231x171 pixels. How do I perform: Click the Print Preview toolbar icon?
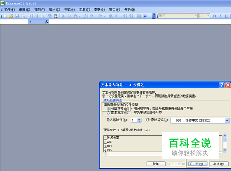[x=43, y=16]
